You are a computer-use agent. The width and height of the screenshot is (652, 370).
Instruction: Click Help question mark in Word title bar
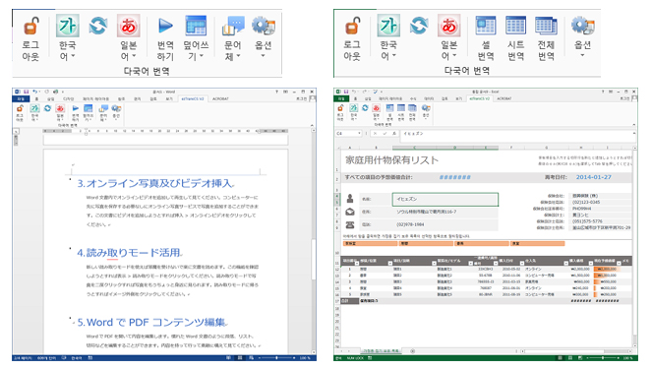(x=276, y=92)
